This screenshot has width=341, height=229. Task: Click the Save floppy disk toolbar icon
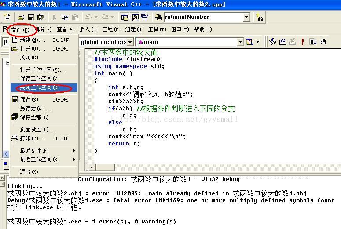coord(31,17)
